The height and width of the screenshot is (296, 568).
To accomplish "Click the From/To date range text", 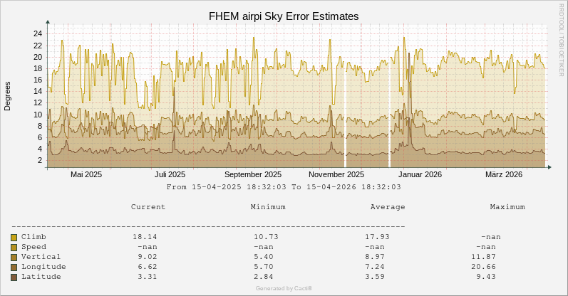I will pos(284,187).
